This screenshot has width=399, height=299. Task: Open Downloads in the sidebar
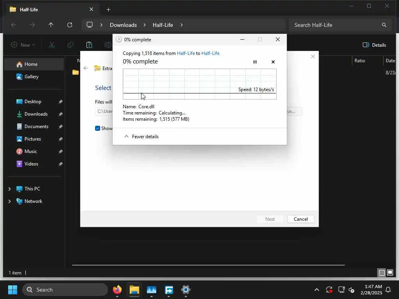coord(34,114)
